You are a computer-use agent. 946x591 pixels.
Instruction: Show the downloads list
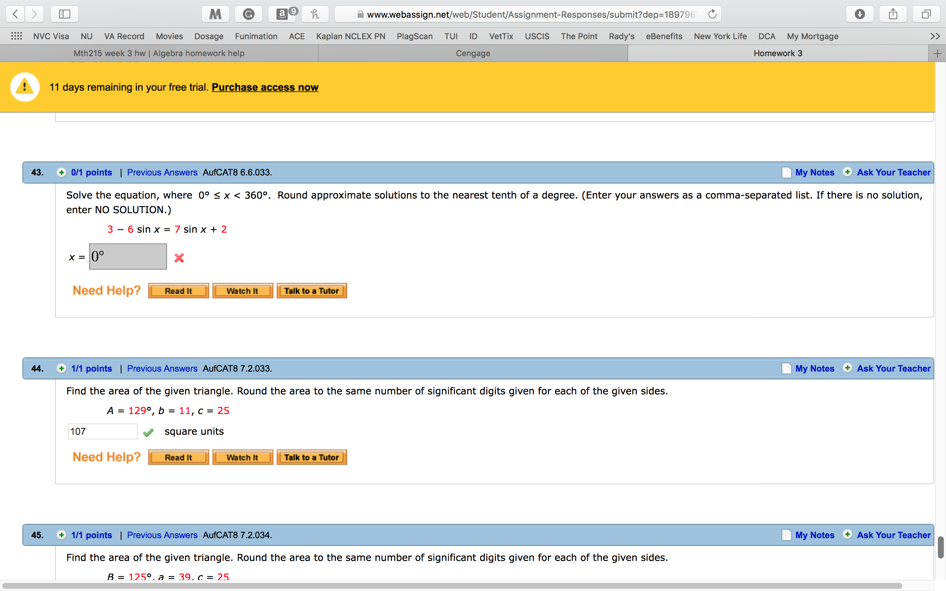pos(860,14)
